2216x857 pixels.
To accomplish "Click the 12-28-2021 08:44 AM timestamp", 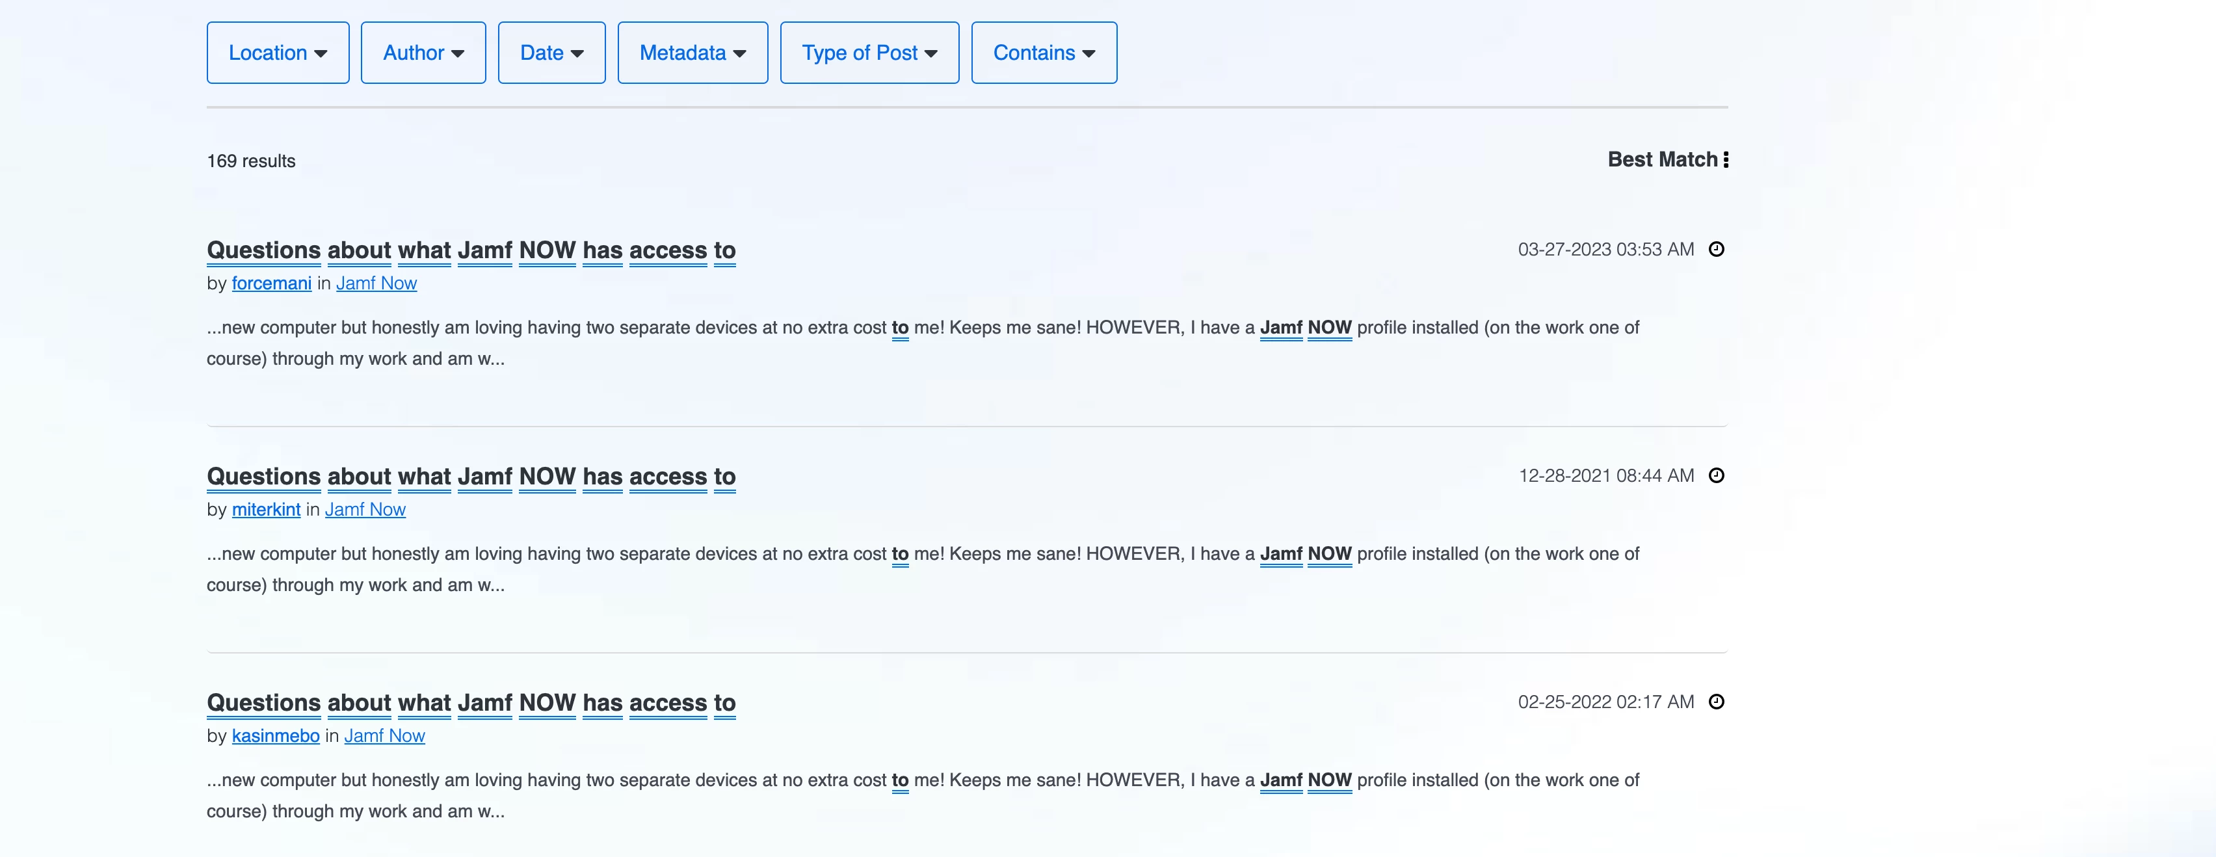I will (1606, 476).
